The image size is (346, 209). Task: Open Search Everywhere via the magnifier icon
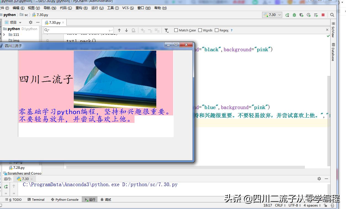[x=332, y=15]
